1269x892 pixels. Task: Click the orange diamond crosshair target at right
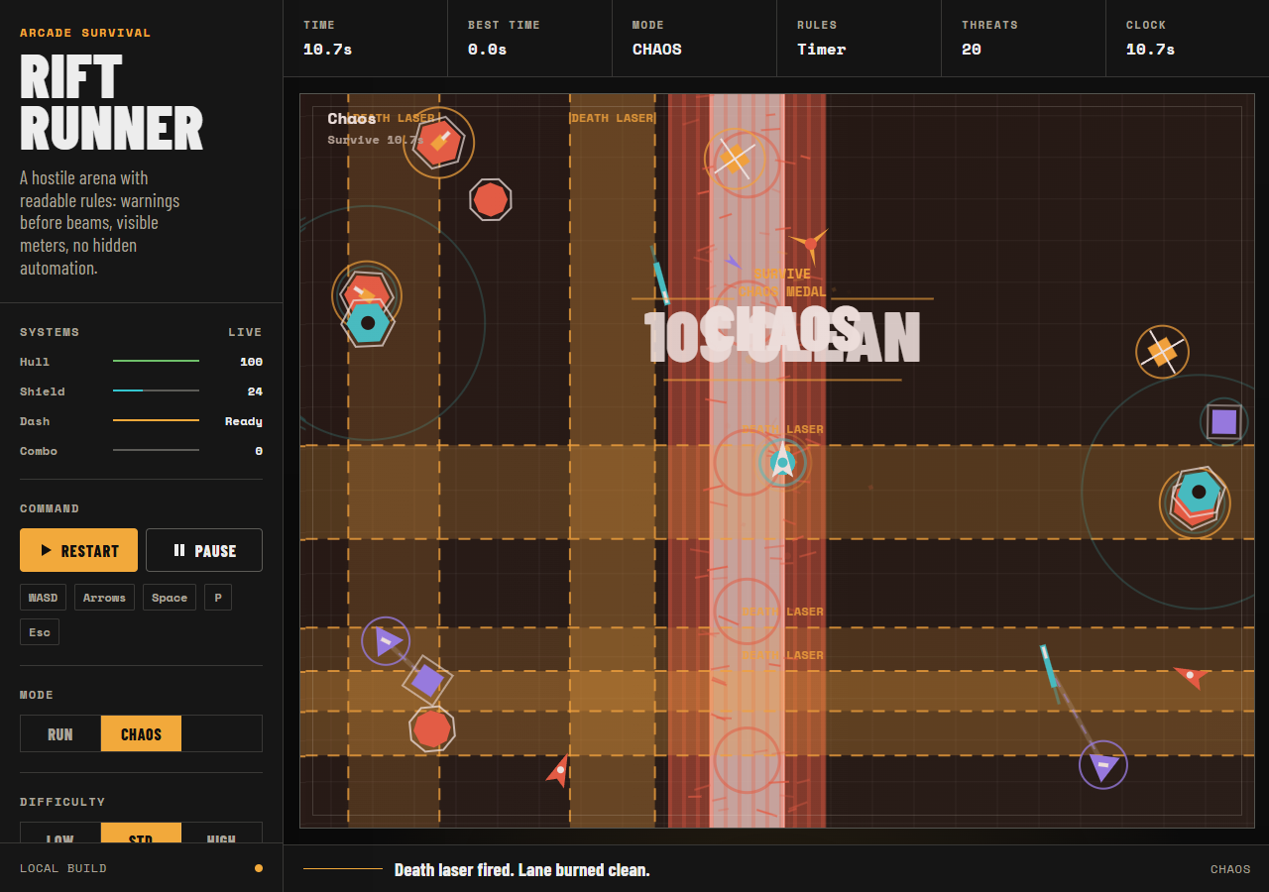1162,351
